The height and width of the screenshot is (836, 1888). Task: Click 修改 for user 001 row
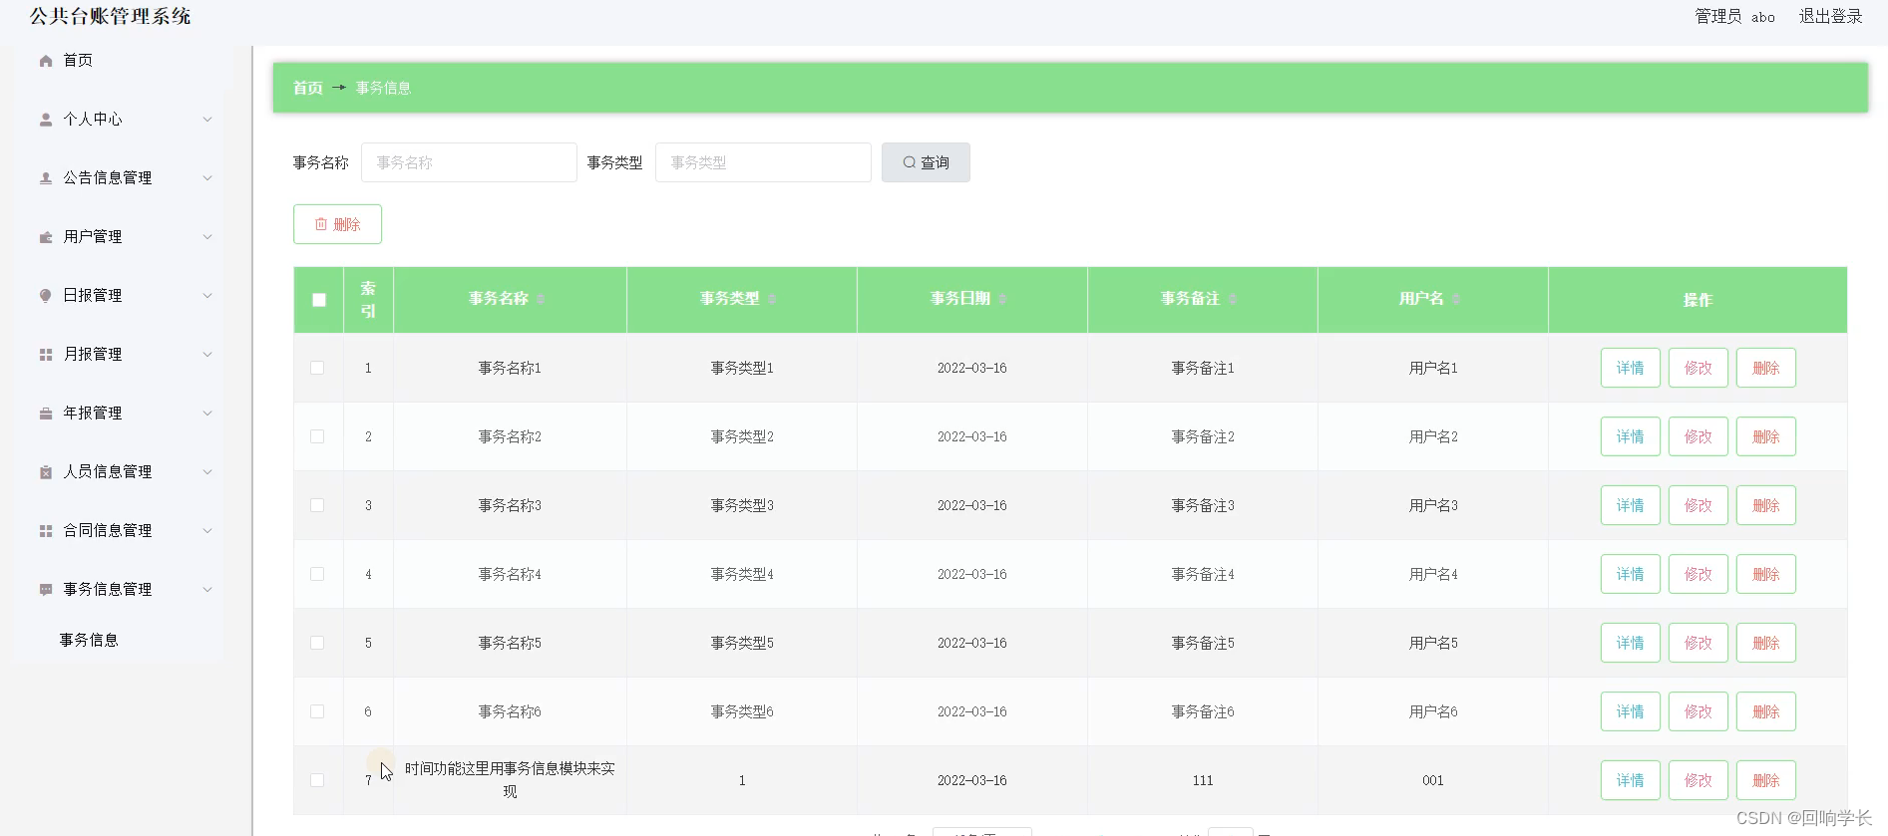click(x=1699, y=780)
